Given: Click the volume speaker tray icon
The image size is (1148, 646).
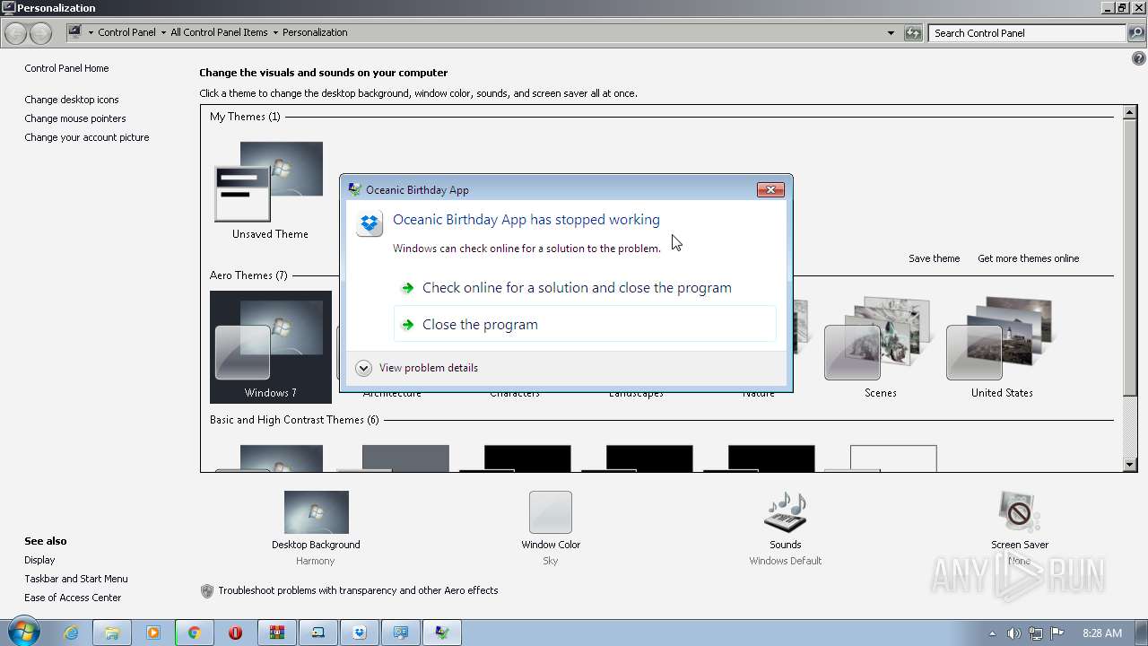Looking at the screenshot, I should point(1014,633).
